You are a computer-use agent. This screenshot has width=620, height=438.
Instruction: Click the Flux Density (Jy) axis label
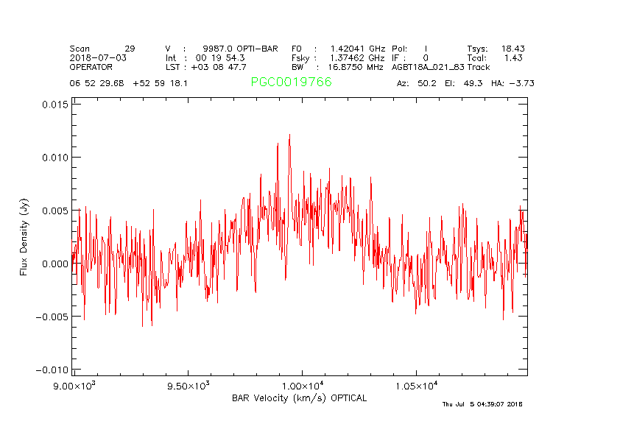point(24,239)
